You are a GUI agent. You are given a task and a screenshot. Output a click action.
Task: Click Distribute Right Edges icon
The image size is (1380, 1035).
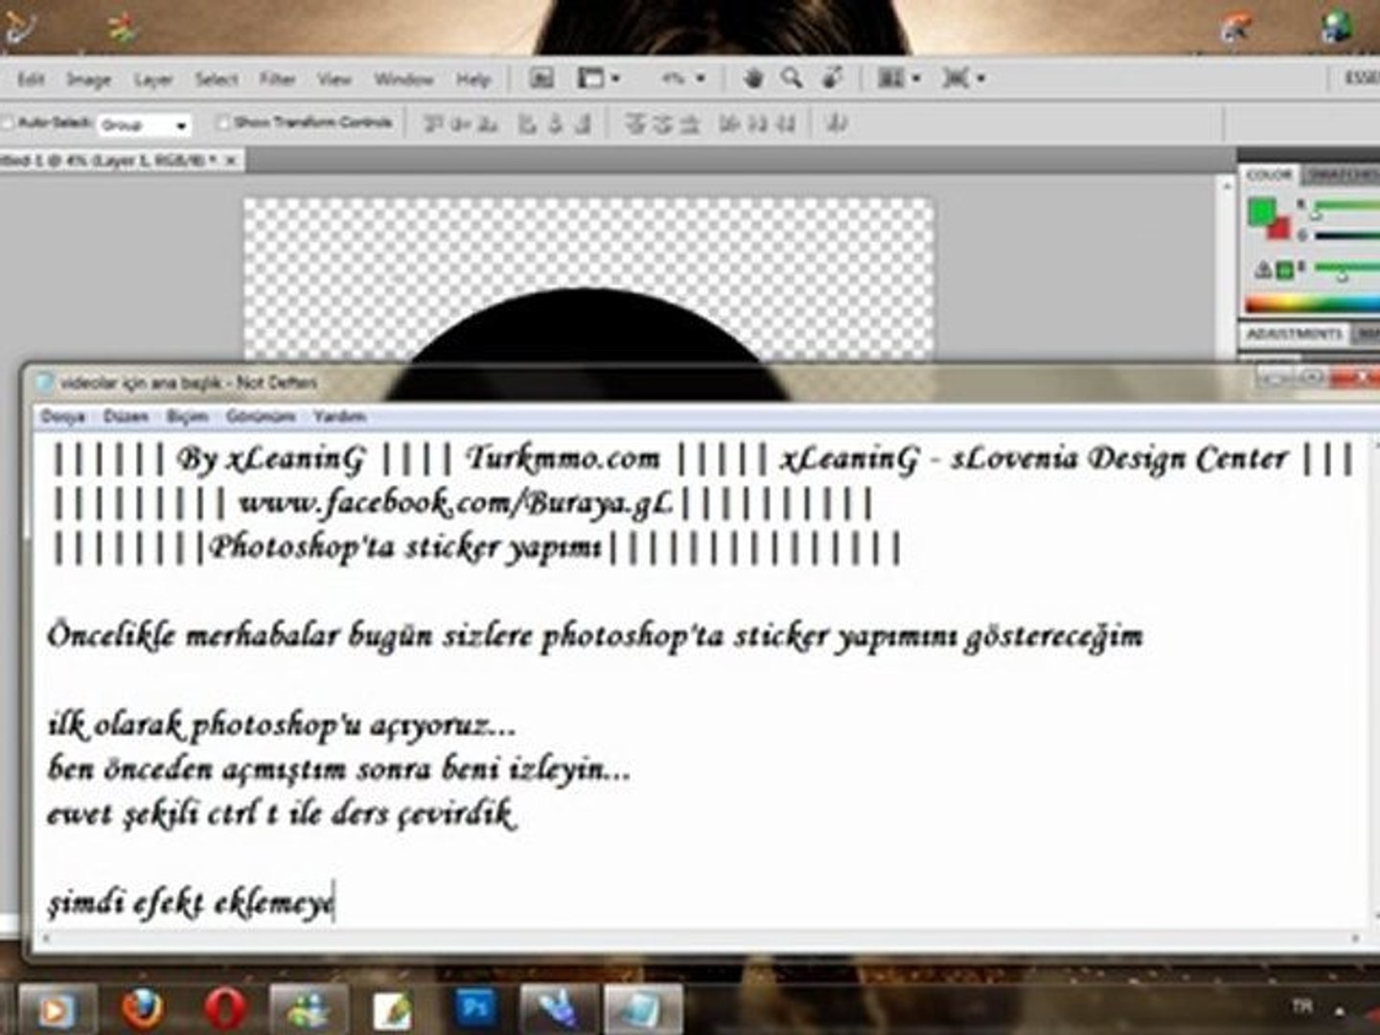pyautogui.click(x=785, y=124)
